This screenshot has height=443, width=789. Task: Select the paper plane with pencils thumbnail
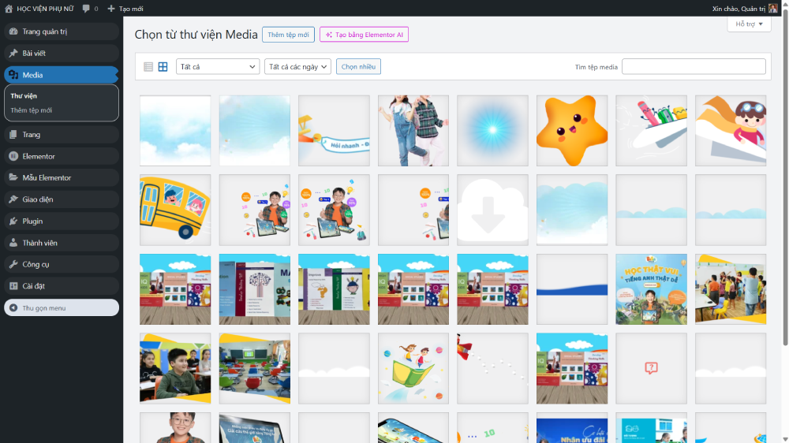[x=651, y=131]
